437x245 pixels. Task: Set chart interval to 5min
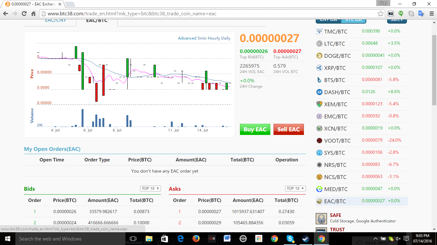202,38
